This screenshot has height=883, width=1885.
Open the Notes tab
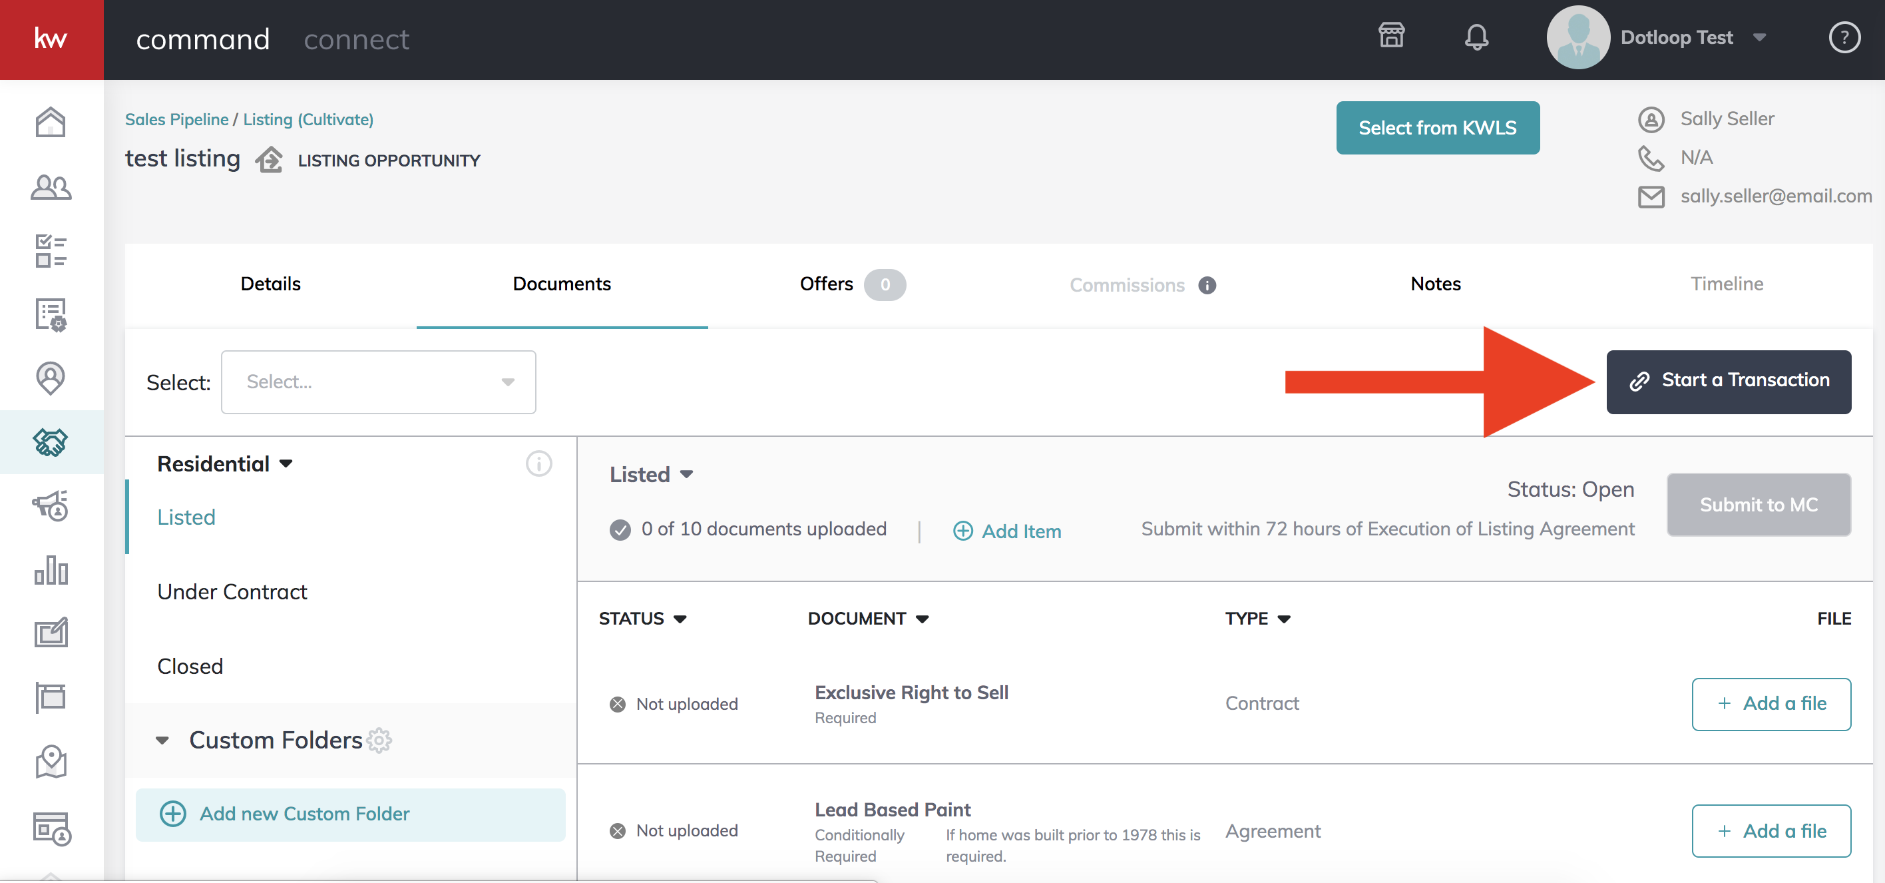pos(1435,284)
